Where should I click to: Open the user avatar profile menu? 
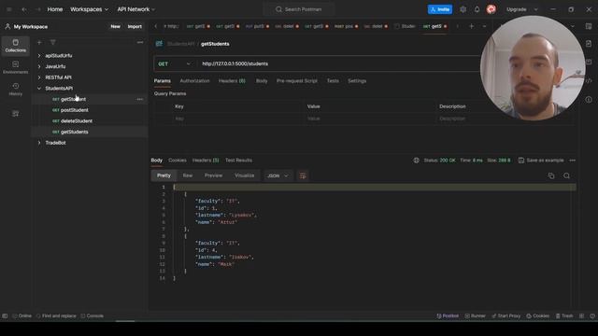pos(491,9)
